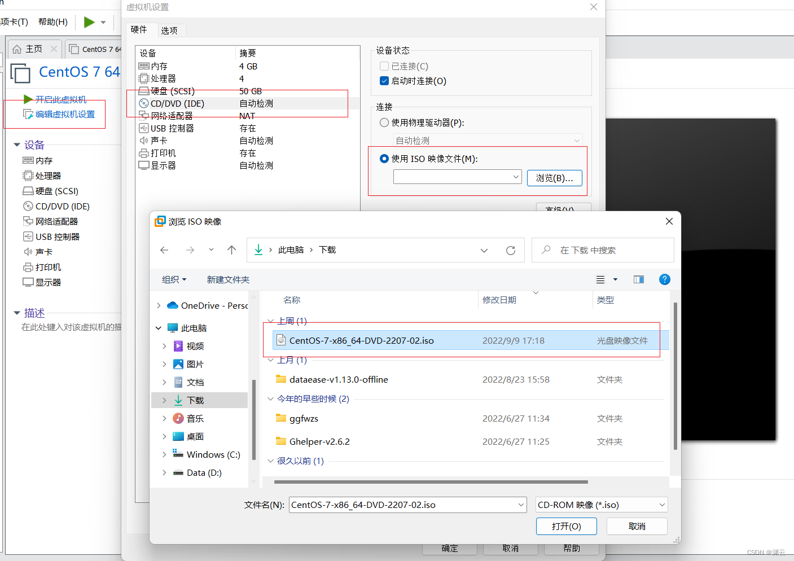
Task: Toggle the 已连接(C) checkbox
Action: tap(384, 66)
